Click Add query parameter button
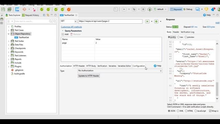The width and height of the screenshot is (220, 124). 65,34
